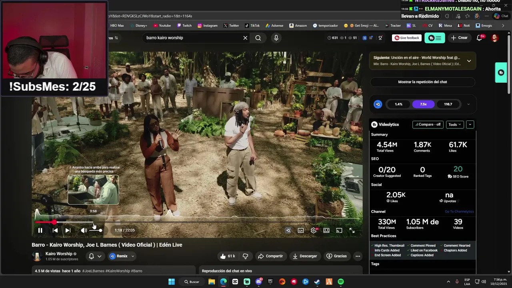Open the TikTok bookmark
The width and height of the screenshot is (512, 288).
(x=252, y=26)
